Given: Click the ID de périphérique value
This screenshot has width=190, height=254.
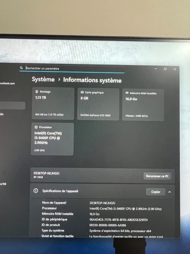Looking at the screenshot, I should click(119, 220).
